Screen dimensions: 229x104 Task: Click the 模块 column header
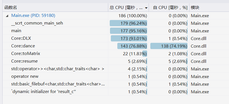tap(209, 8)
